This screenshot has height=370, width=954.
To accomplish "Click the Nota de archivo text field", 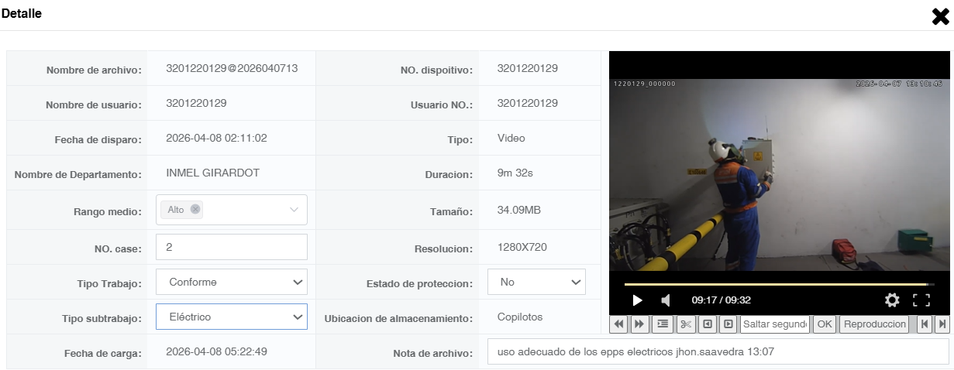I will (718, 351).
